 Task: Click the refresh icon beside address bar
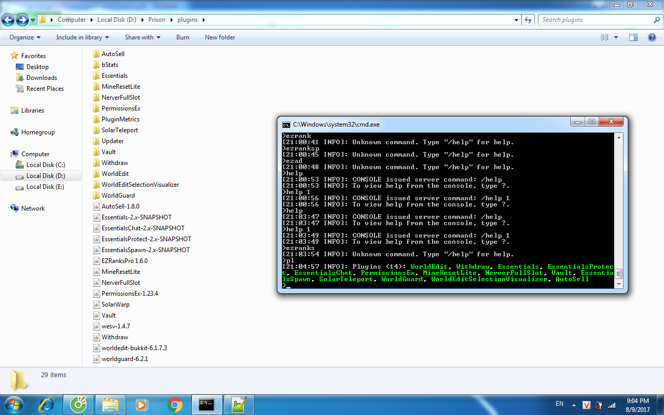click(x=528, y=20)
